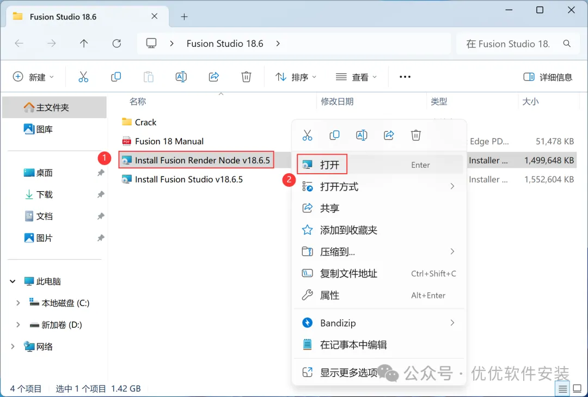The image size is (588, 397).
Task: Click the Copy icon in the toolbar
Action: 116,77
